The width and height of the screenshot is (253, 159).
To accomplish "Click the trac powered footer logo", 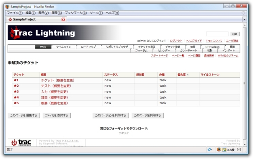I will pos(21,142).
